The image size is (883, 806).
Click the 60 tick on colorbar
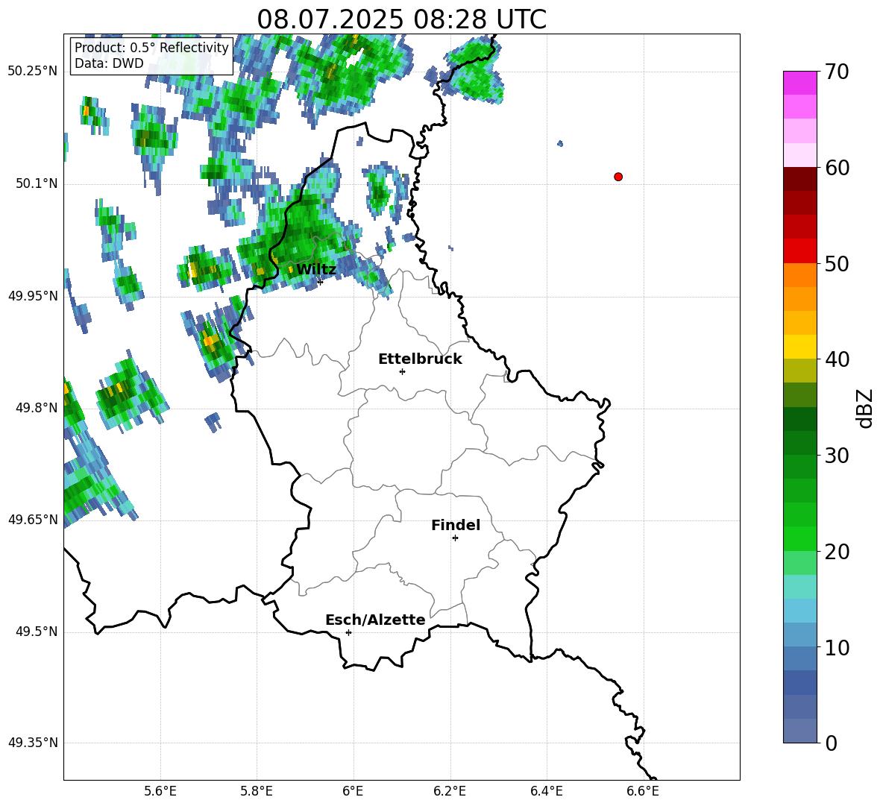point(837,168)
